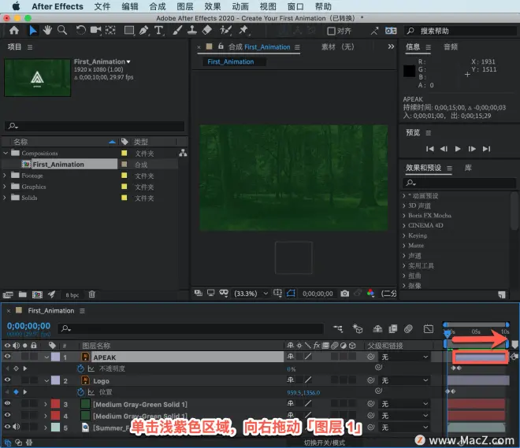Select the Zoom magnifier tool
Screen dimensions: 520x448
[x=62, y=30]
